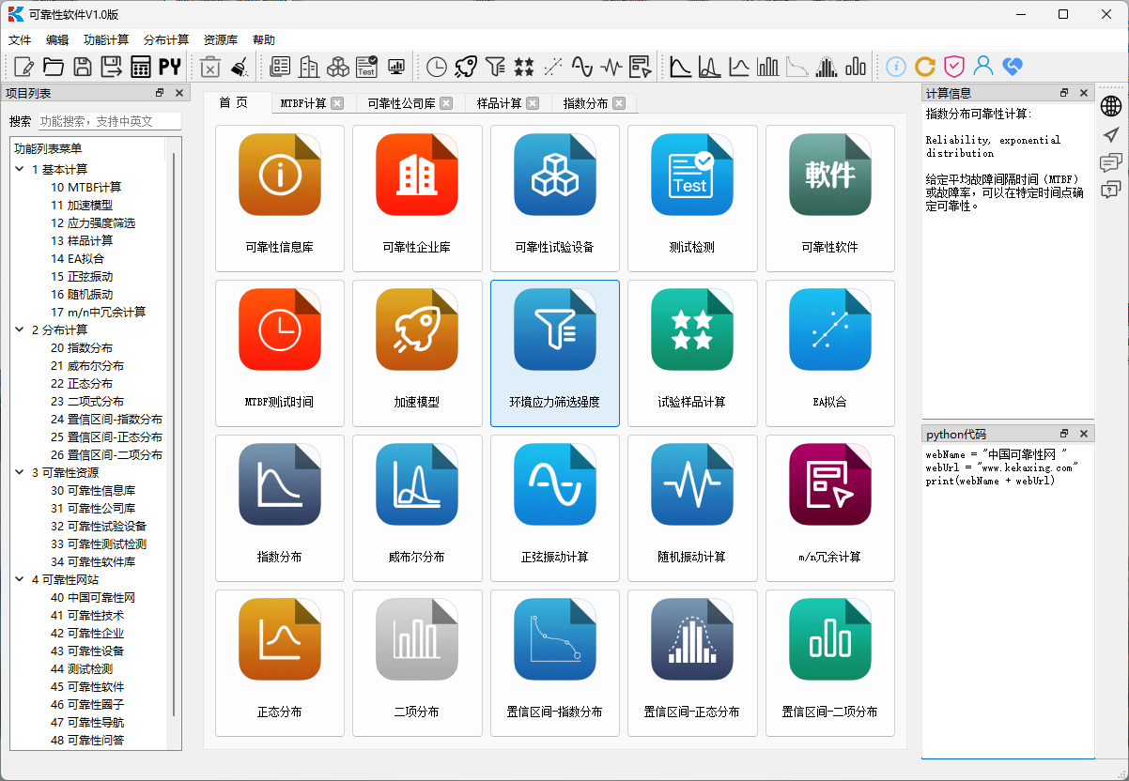Image resolution: width=1129 pixels, height=781 pixels.
Task: Click the Weibull distribution curve toolbar icon
Action: (x=710, y=66)
